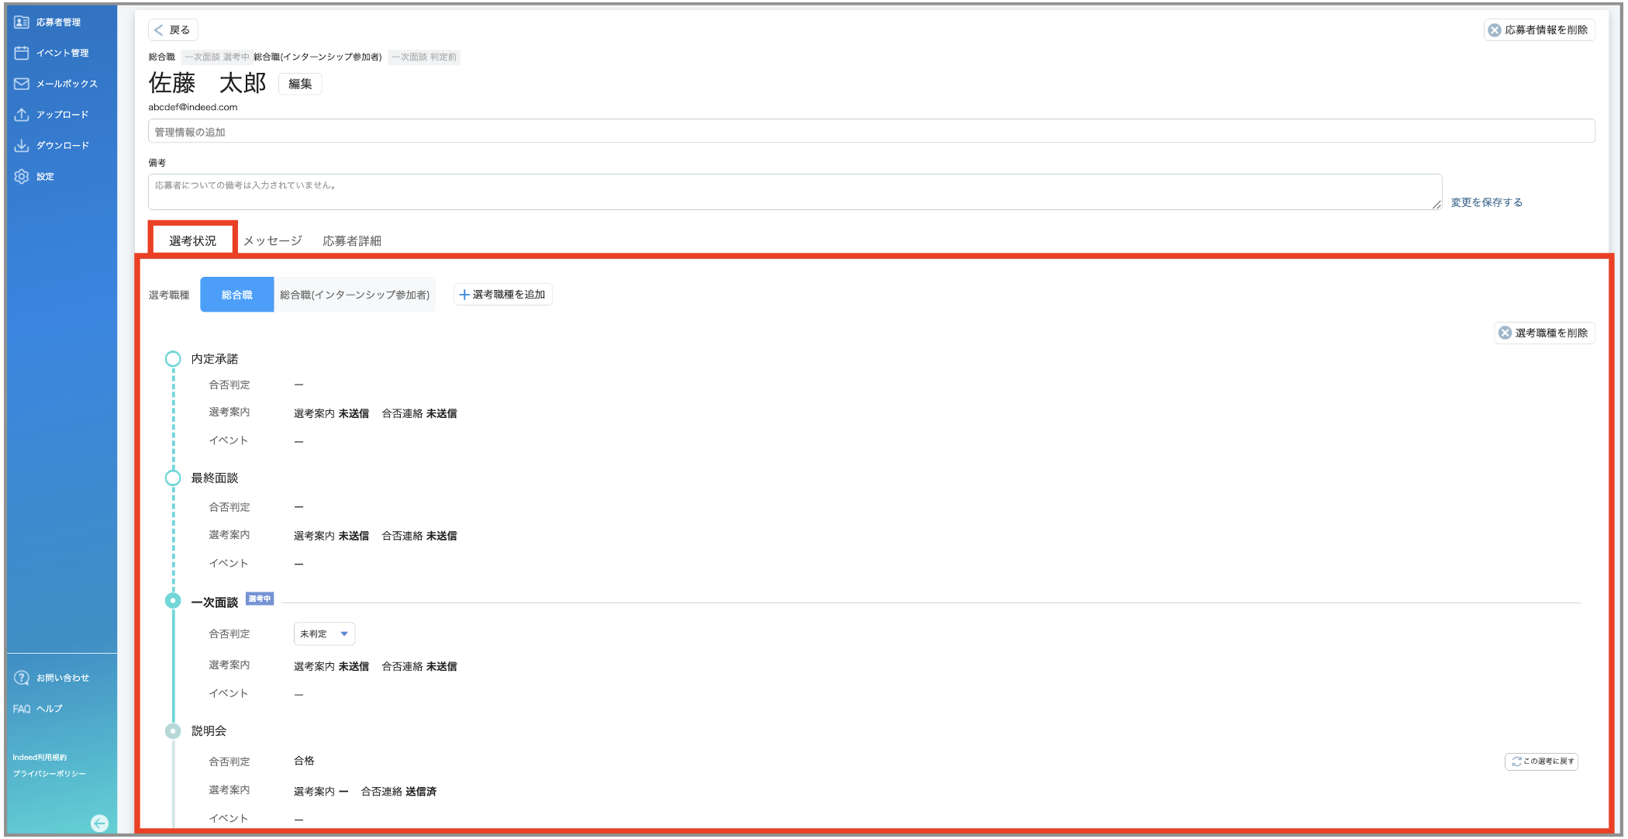The height and width of the screenshot is (839, 1628).
Task: Open アップロード icon in sidebar
Action: coord(22,115)
